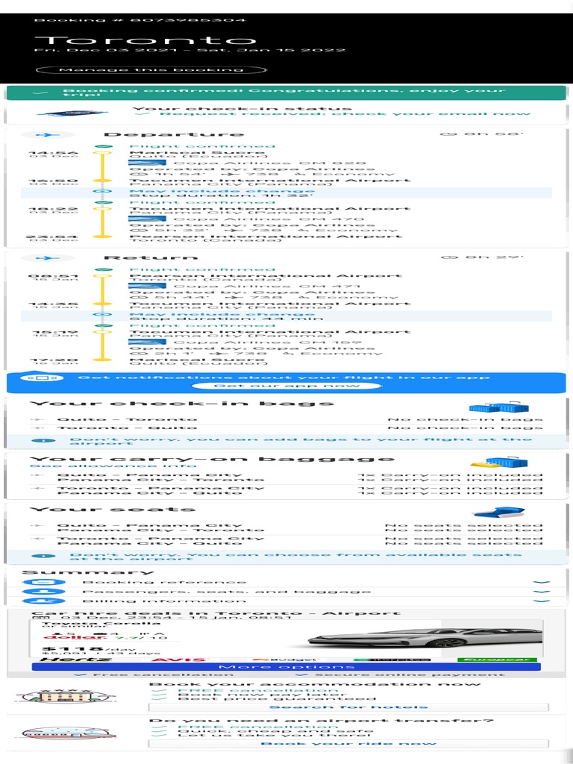The width and height of the screenshot is (573, 764).
Task: Click info icon in choose seats notice
Action: (43, 556)
